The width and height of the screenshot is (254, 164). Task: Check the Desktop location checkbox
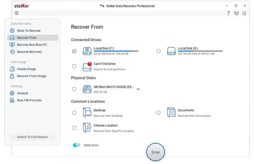[74, 113]
